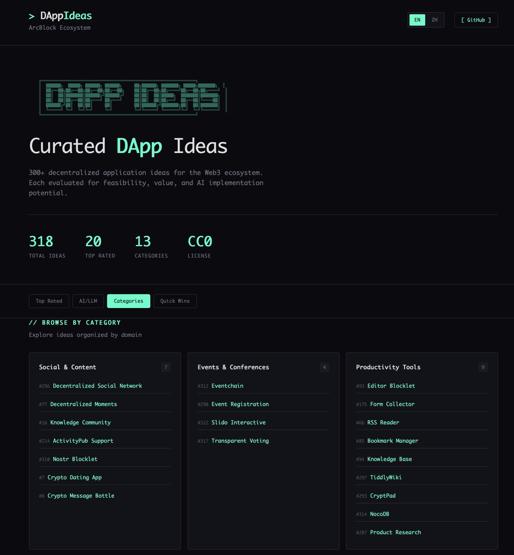Click the CC0 License stat

pyautogui.click(x=200, y=247)
